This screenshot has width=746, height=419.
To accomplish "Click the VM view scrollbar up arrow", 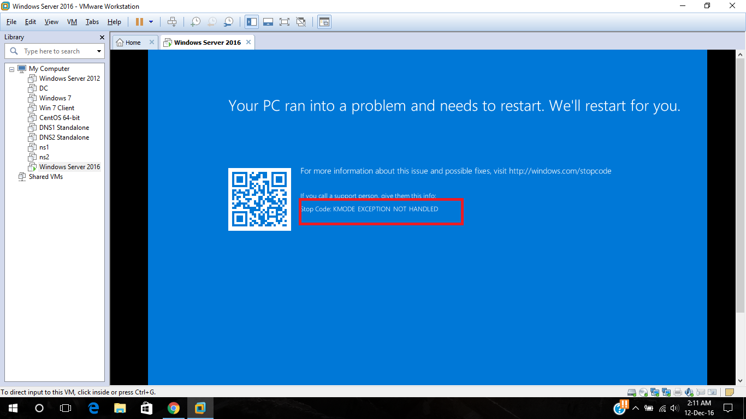I will [741, 55].
